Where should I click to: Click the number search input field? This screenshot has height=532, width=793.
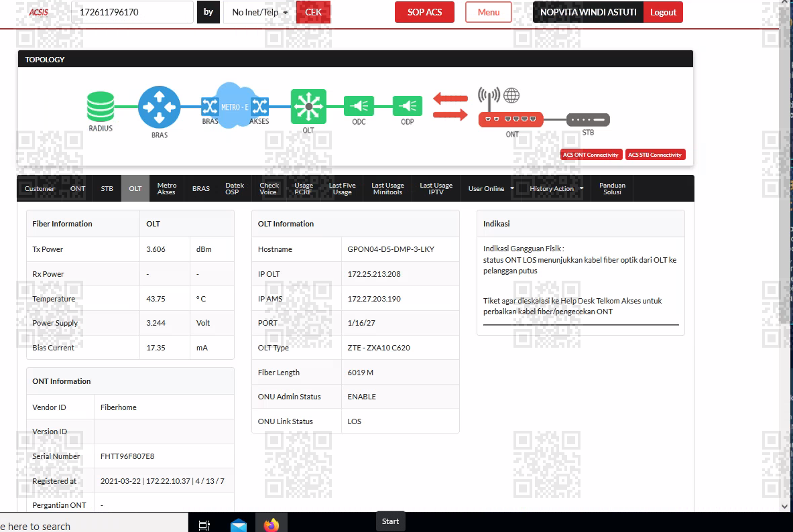133,12
